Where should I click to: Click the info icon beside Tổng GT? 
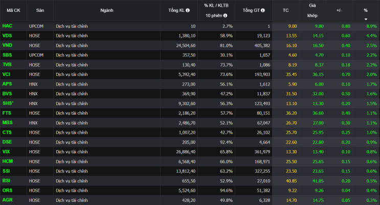pyautogui.click(x=263, y=10)
